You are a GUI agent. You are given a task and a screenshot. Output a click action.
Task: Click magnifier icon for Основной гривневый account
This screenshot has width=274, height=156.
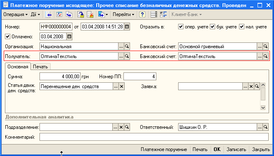click(x=266, y=47)
